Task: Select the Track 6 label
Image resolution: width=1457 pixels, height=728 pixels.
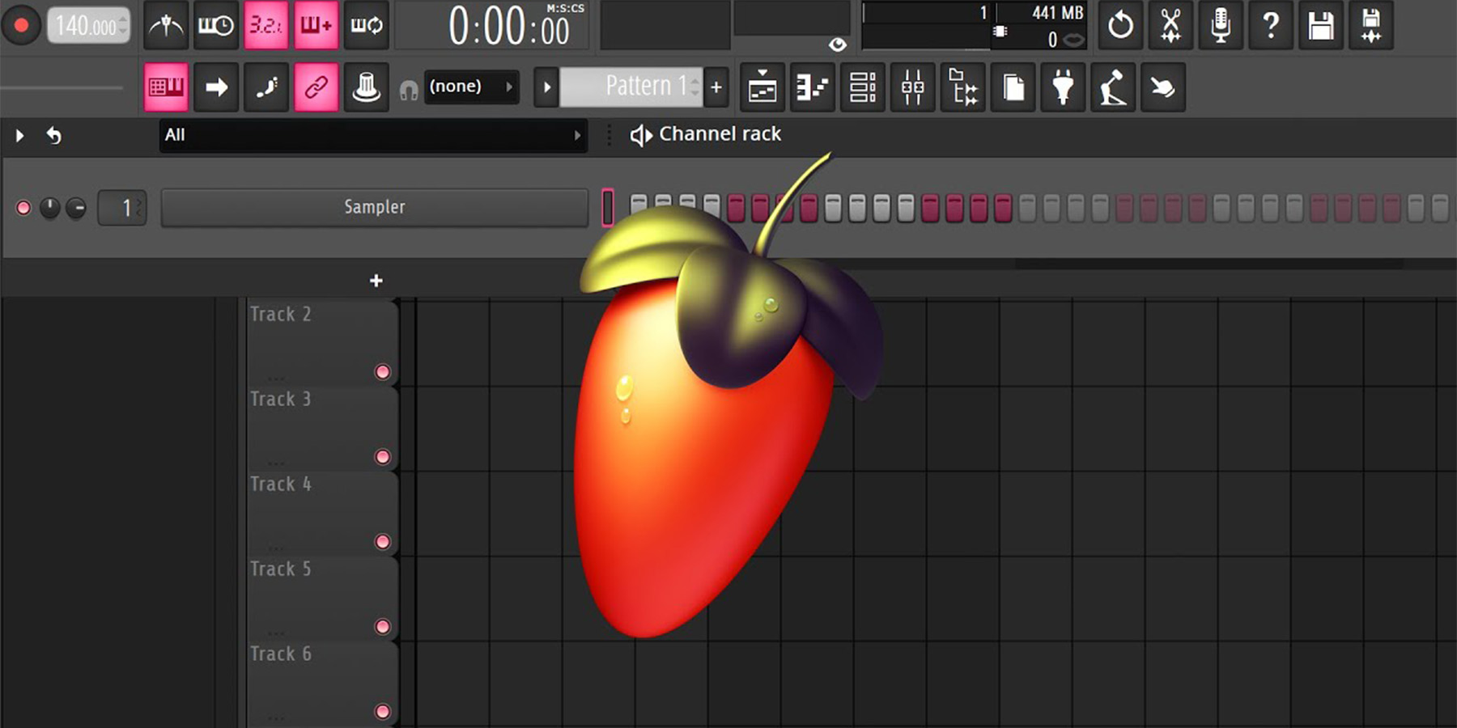Action: pos(280,654)
